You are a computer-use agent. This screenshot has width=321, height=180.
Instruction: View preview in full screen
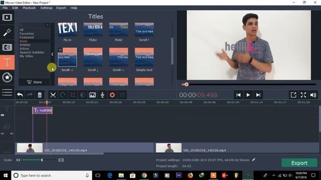[303, 95]
